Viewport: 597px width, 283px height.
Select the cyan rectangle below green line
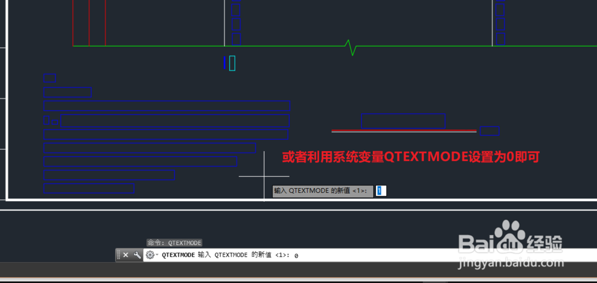(232, 63)
